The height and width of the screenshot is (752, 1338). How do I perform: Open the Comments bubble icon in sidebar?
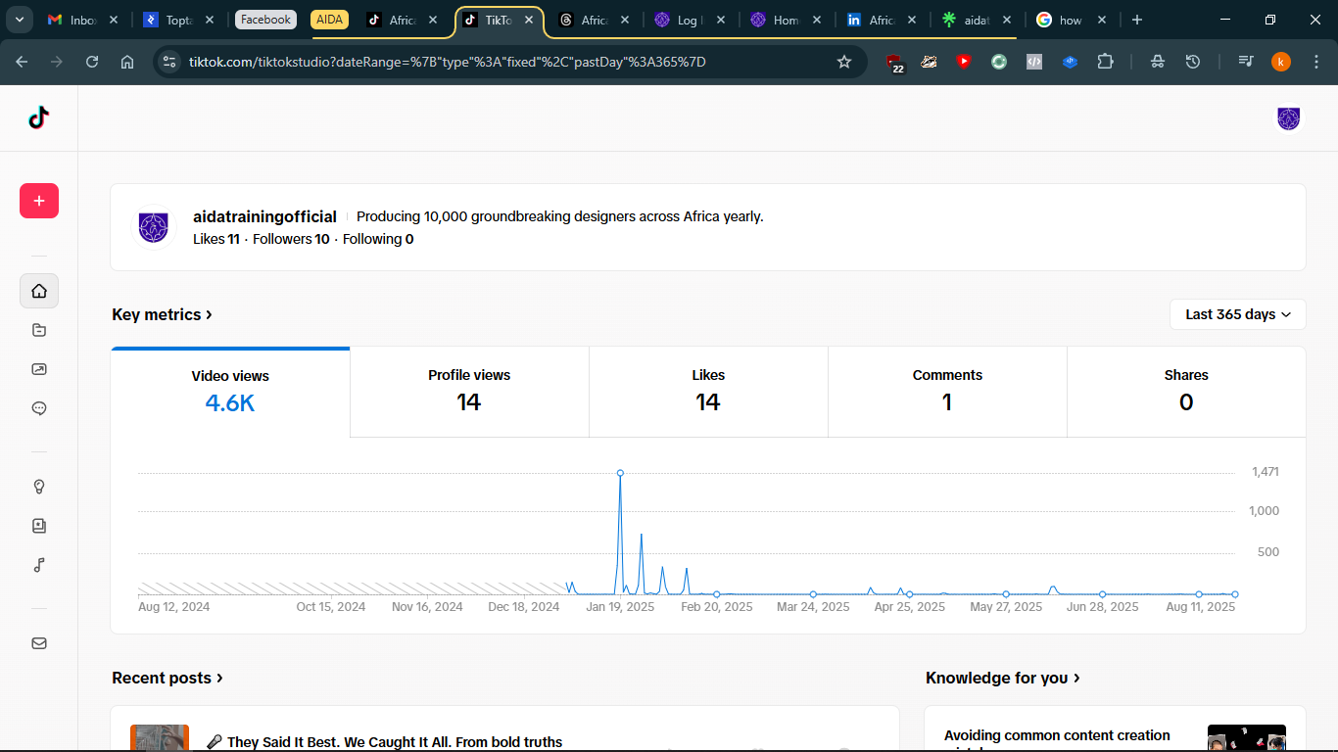click(x=39, y=408)
